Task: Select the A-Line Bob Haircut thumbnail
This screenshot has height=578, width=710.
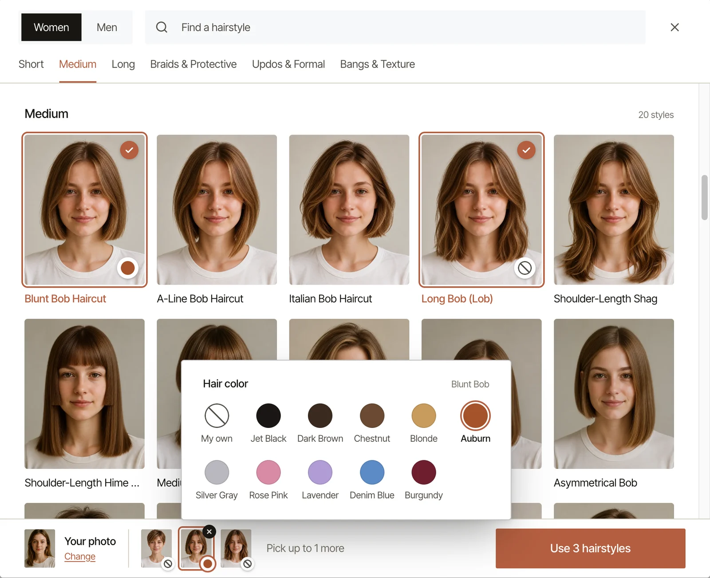Action: click(x=217, y=210)
